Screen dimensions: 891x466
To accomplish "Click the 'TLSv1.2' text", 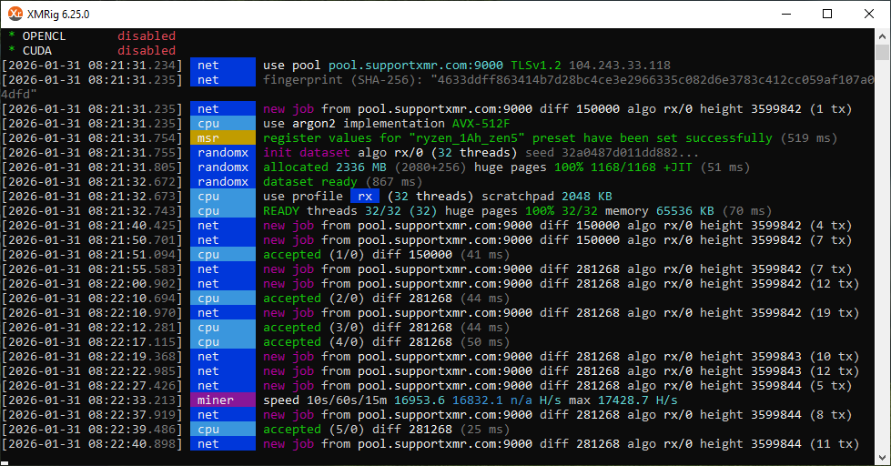I will pos(536,66).
